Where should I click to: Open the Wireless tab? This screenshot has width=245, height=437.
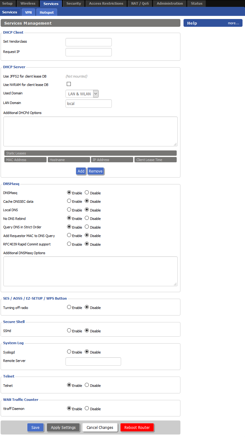tap(28, 3)
